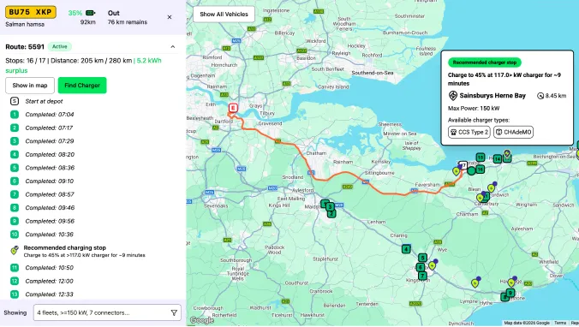This screenshot has height=327, width=579.
Task: Select stop 11 icon Completed 10:50
Action: [15, 268]
